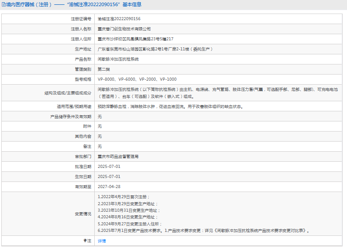This screenshot has height=249, width=347.
Task: Click the 型号规格 label
Action: click(83, 79)
